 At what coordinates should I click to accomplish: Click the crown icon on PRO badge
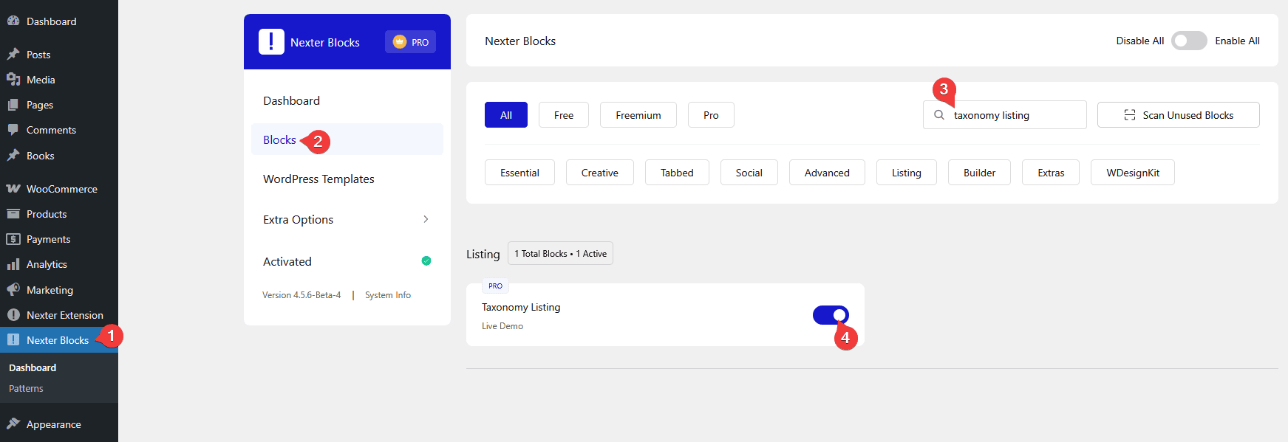pyautogui.click(x=400, y=42)
